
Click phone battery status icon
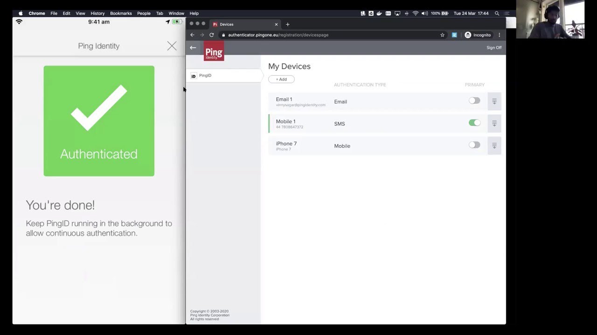point(177,22)
